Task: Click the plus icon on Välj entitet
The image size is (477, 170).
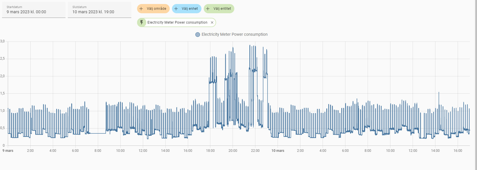Action: tap(208, 9)
